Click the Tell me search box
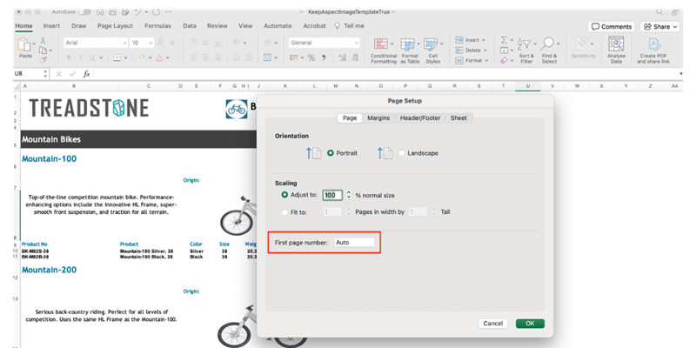 350,26
